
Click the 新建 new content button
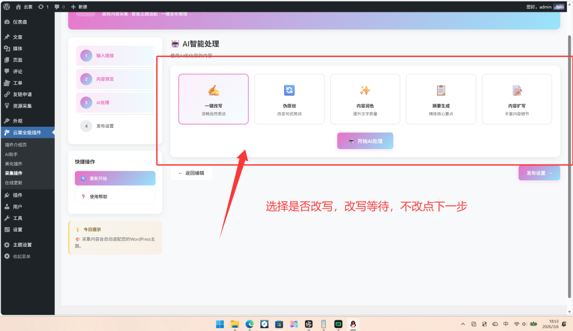click(79, 7)
